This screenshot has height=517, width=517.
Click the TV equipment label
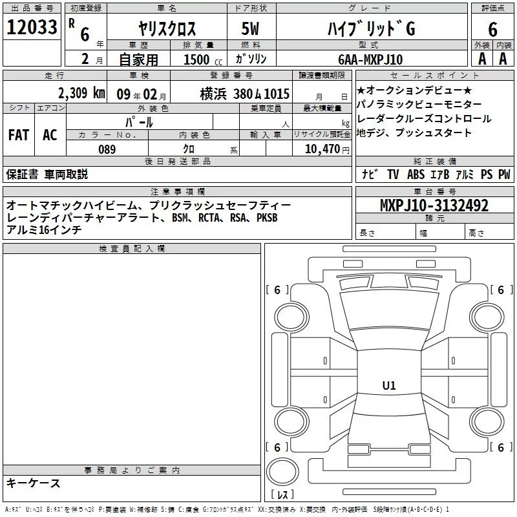point(393,174)
